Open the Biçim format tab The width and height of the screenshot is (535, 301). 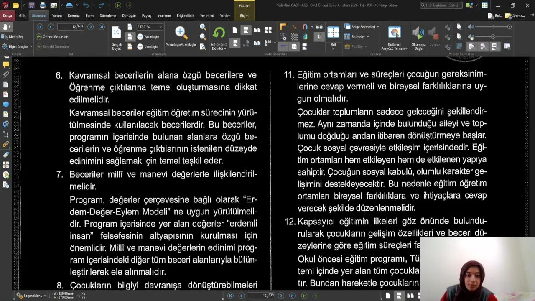[244, 16]
